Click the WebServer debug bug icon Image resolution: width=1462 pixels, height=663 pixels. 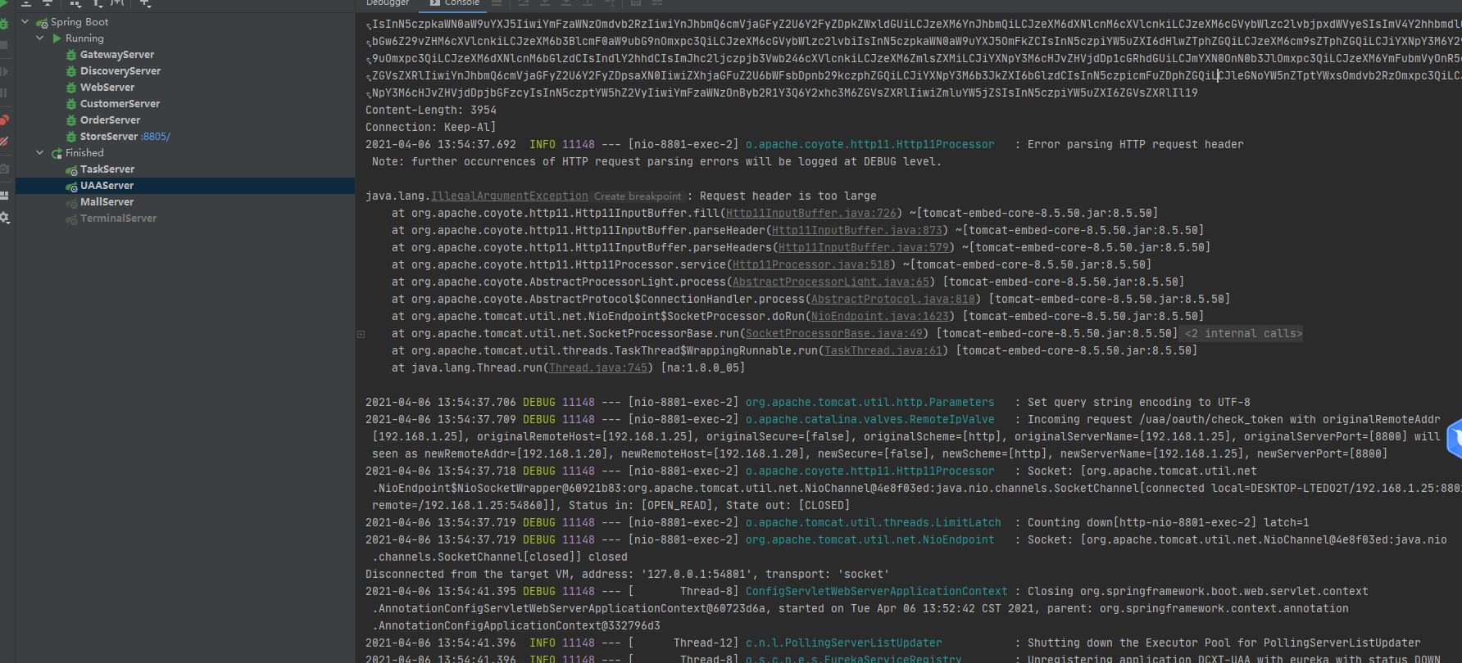coord(71,88)
